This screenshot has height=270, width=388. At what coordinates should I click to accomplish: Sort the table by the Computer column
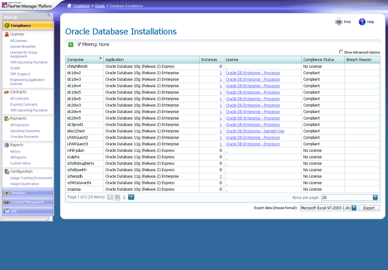84,59
